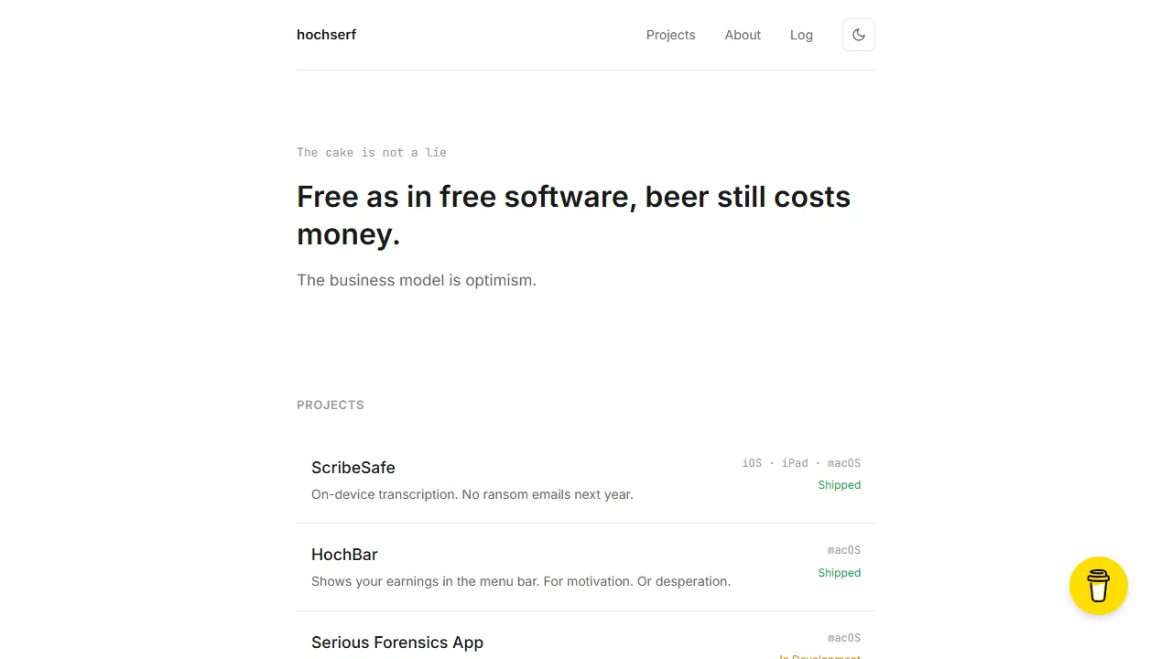Click the yellow coffee donation button

click(x=1098, y=586)
